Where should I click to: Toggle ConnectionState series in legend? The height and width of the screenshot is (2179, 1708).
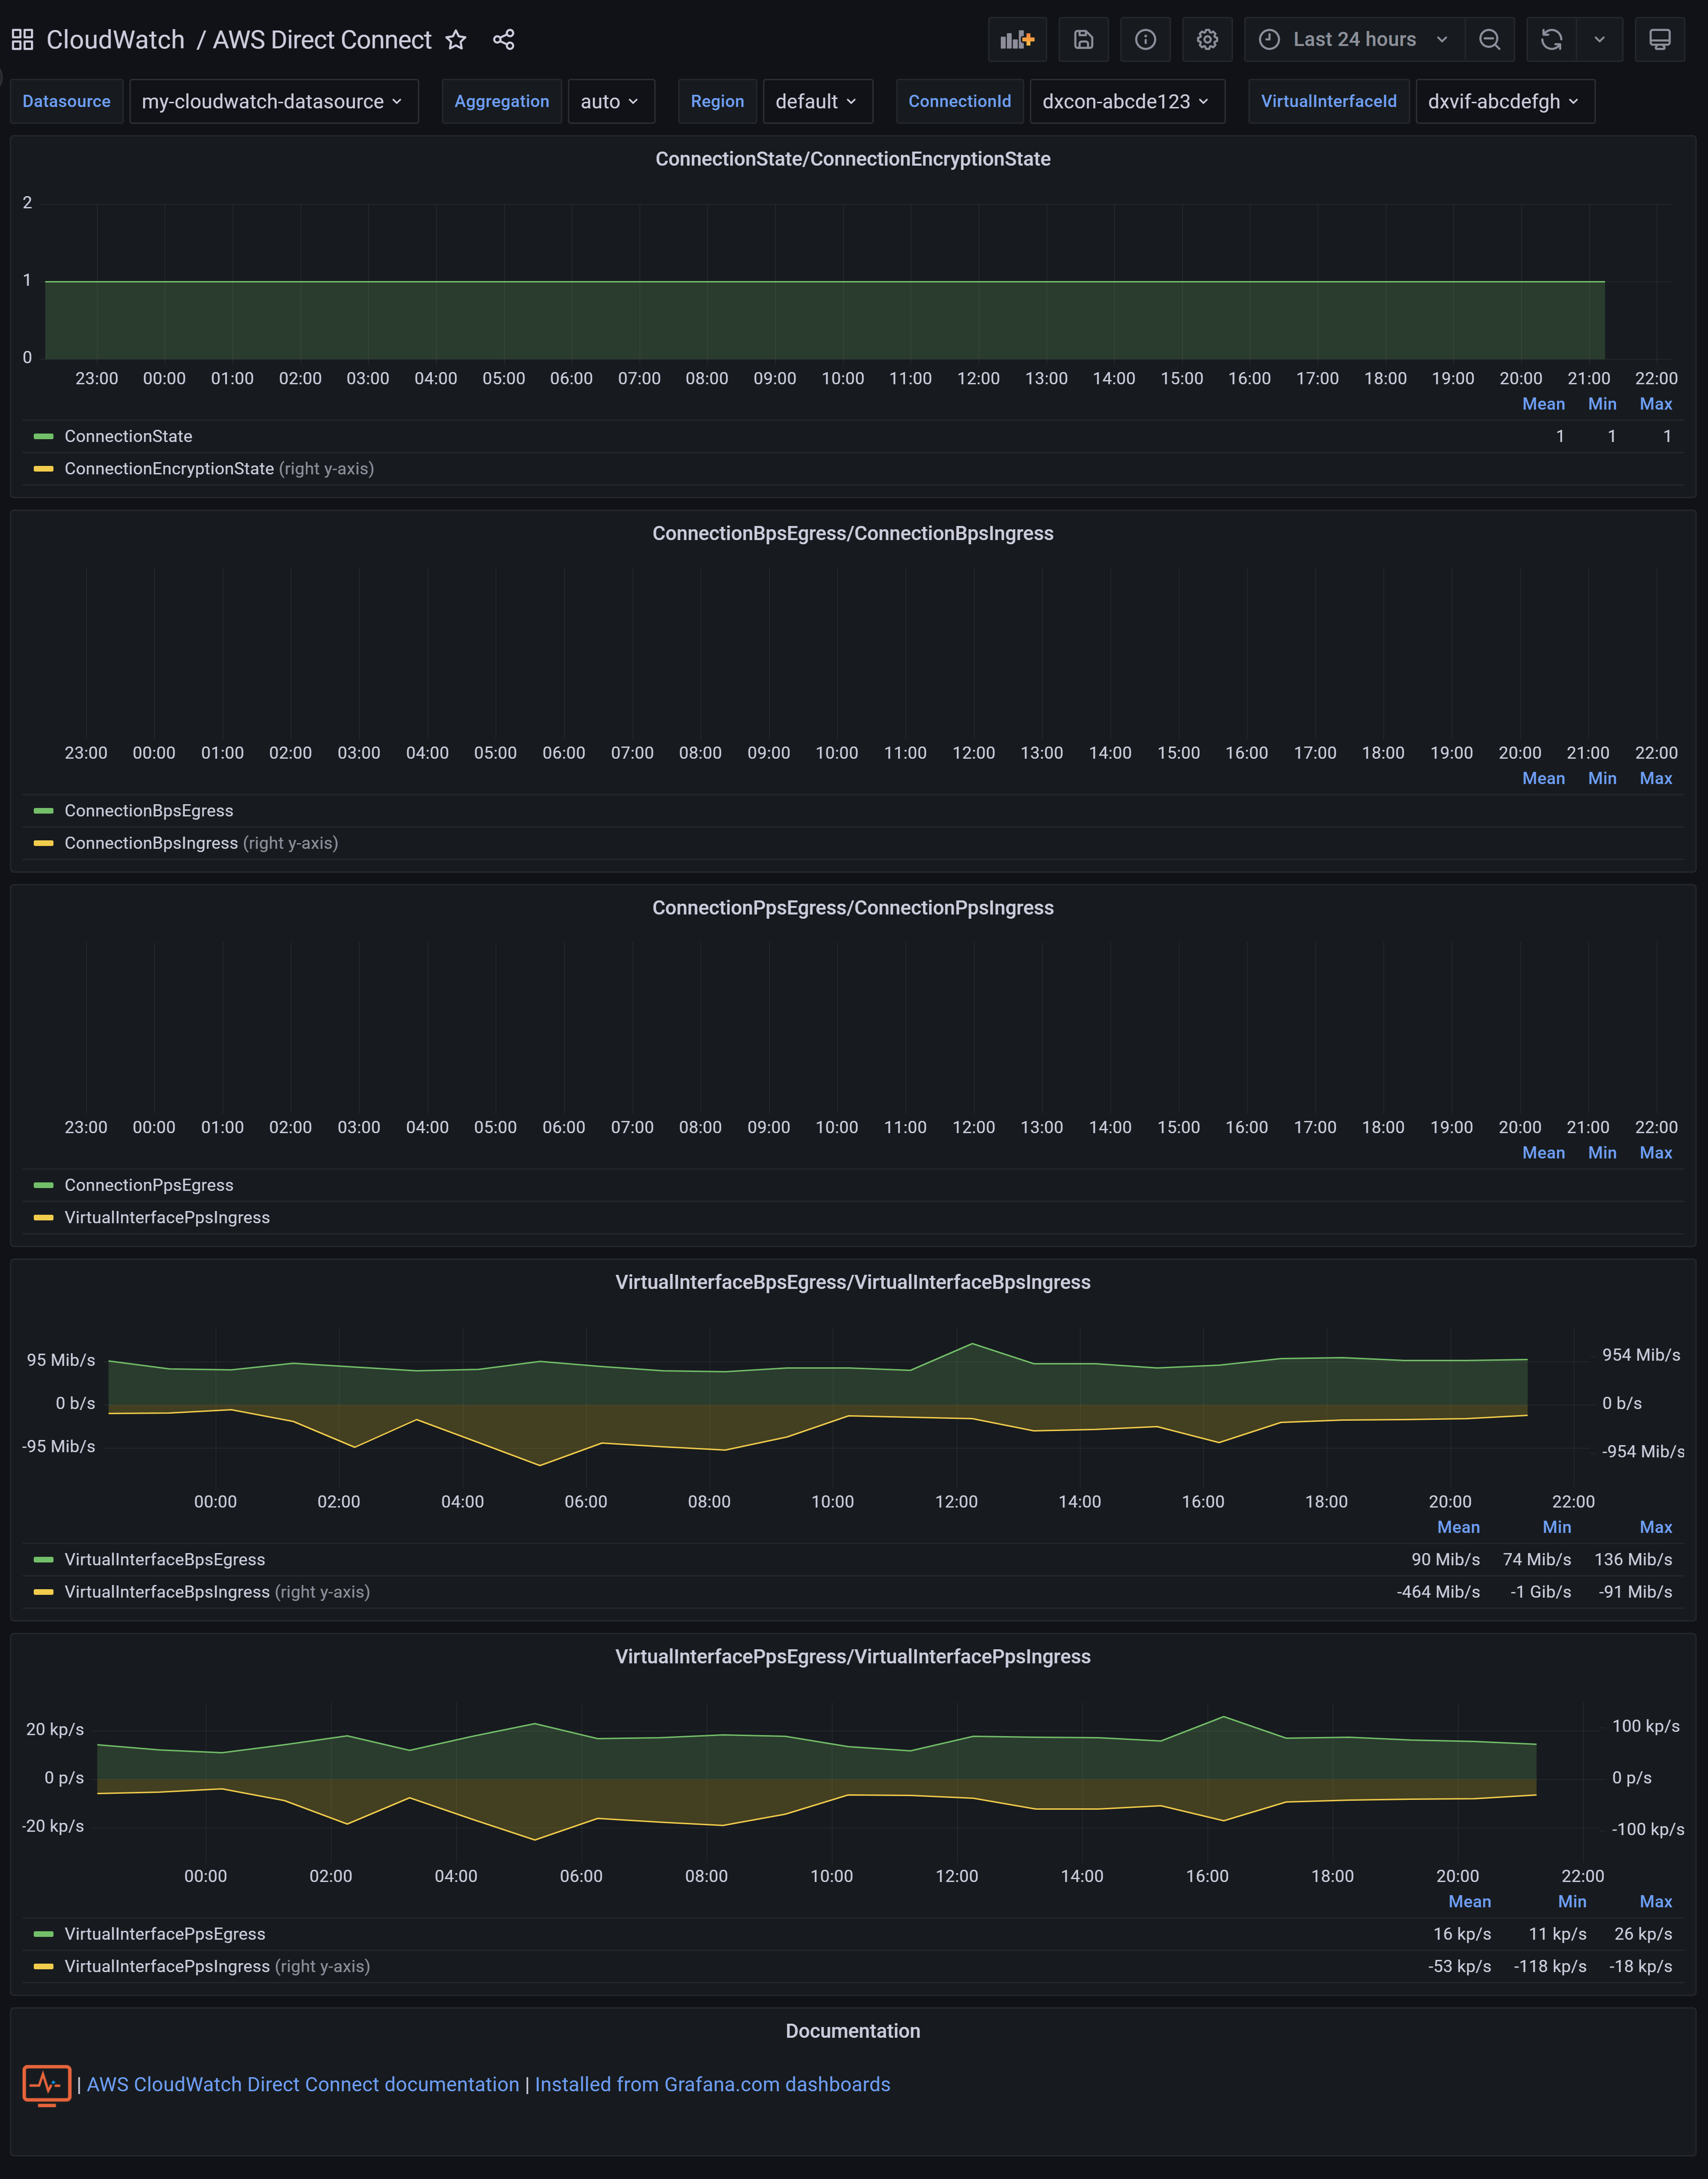coord(128,436)
